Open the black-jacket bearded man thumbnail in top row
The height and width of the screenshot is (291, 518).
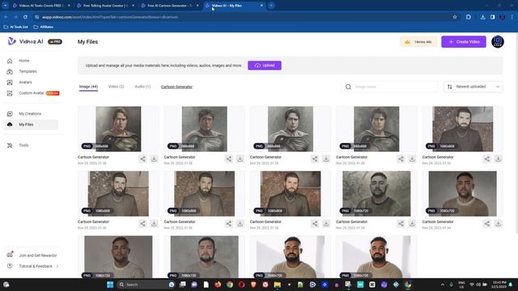pos(462,129)
